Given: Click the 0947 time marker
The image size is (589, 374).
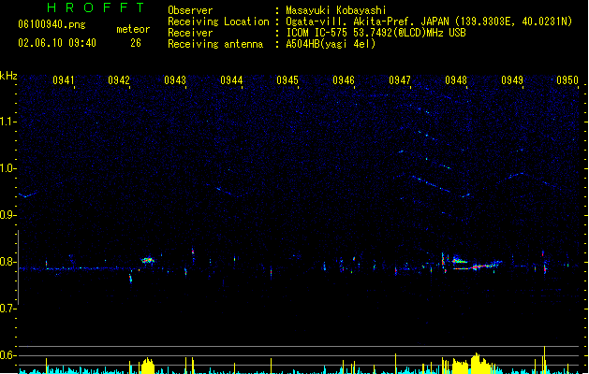Looking at the screenshot, I should point(400,80).
